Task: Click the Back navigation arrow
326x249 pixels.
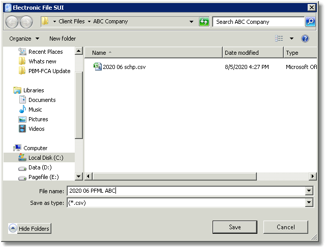Action: 12,22
